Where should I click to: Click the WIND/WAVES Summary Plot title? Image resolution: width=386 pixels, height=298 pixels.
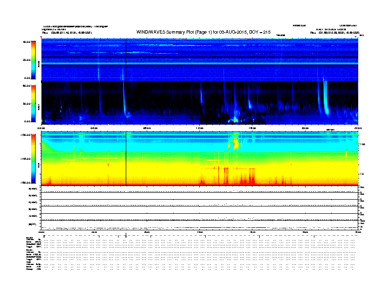coord(203,32)
